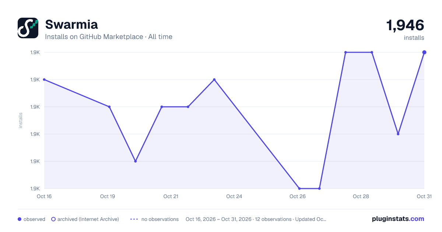Click the vertical 'installs' axis label
This screenshot has width=442, height=232.
pos(21,120)
